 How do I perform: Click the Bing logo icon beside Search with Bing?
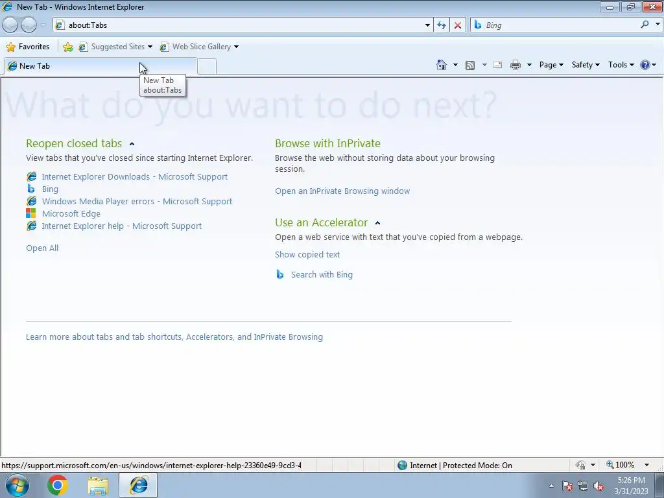pyautogui.click(x=280, y=274)
